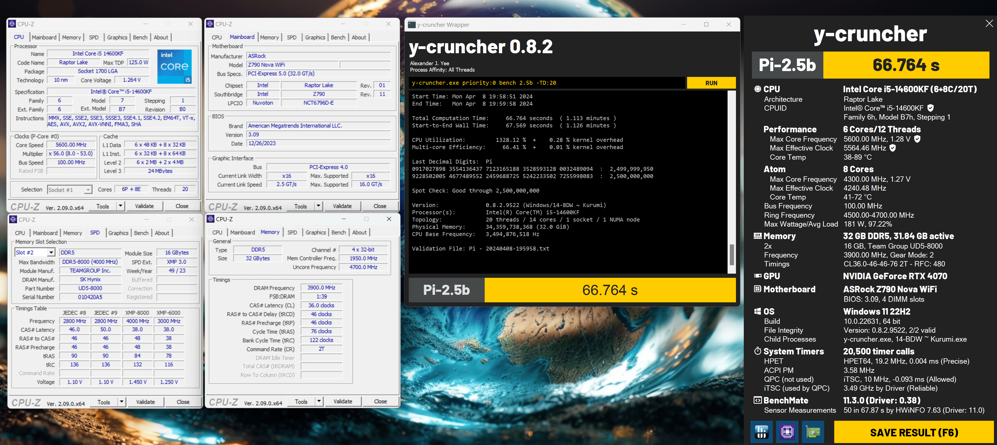Expand the Tools arrow in the CPU-Z SPD window
The width and height of the screenshot is (997, 445).
tap(121, 402)
